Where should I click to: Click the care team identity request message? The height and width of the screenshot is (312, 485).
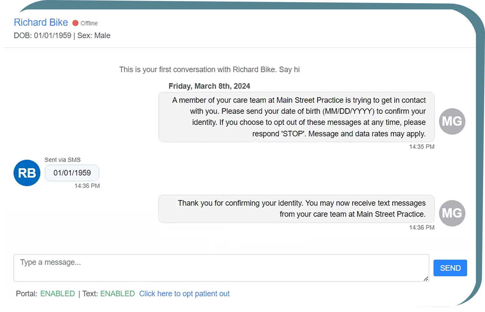coord(296,117)
